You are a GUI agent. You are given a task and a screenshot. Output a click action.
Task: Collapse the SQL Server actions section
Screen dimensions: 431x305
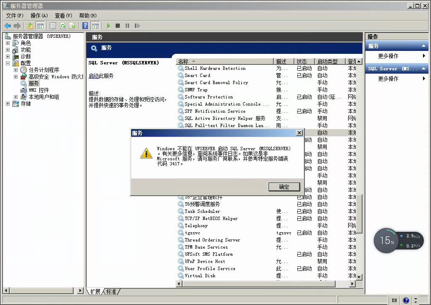tap(423, 69)
